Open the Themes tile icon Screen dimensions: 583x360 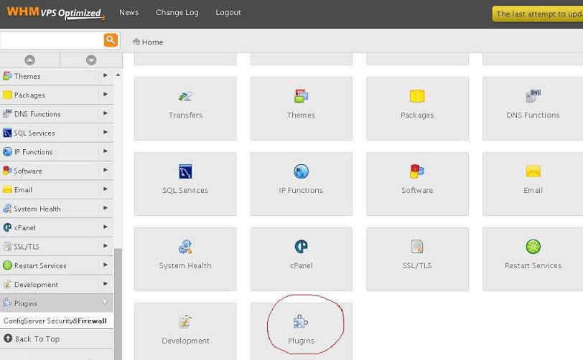[301, 96]
